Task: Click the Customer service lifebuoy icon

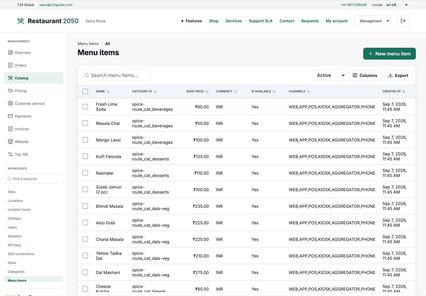Action: coord(10,104)
